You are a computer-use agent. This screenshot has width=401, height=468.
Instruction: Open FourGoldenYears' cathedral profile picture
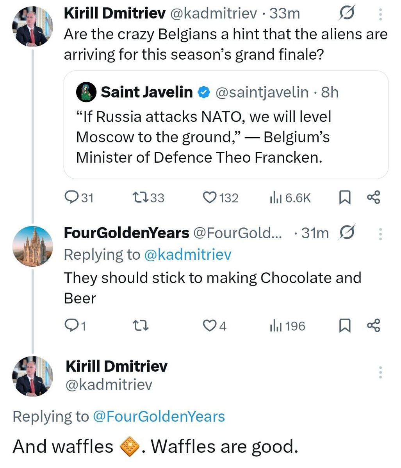pos(32,246)
